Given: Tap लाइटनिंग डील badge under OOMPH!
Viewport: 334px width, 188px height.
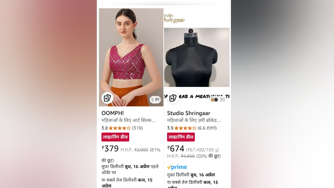Looking at the screenshot, I should pos(115,137).
